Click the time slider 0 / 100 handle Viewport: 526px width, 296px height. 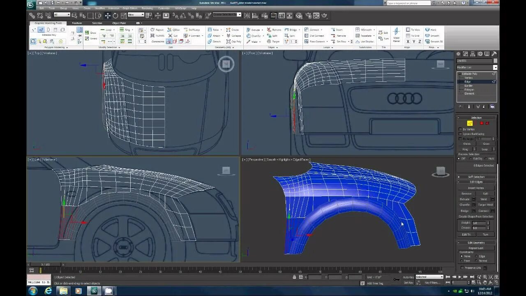click(x=46, y=264)
